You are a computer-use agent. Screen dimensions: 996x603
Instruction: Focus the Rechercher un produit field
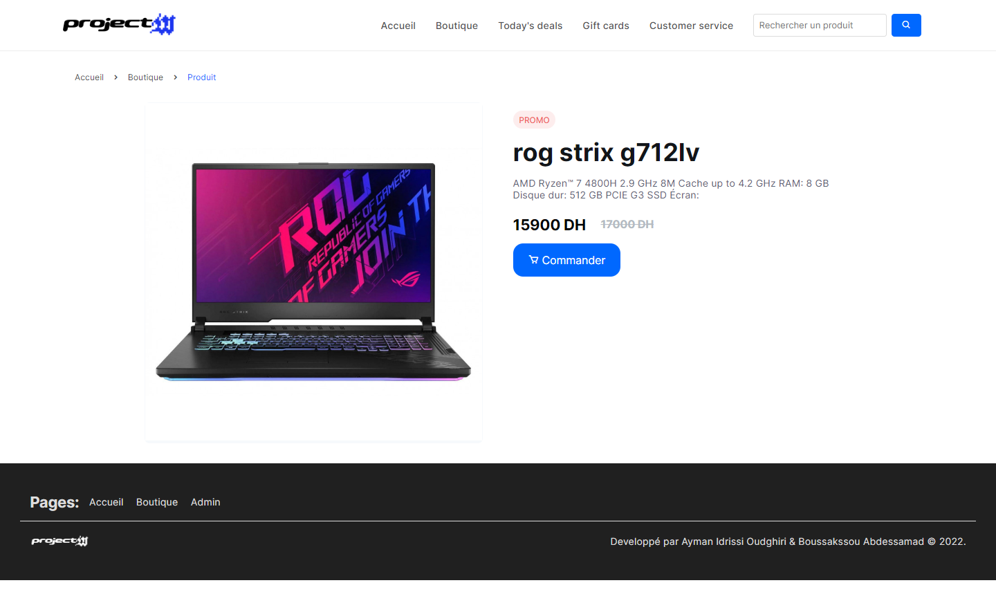click(x=820, y=25)
